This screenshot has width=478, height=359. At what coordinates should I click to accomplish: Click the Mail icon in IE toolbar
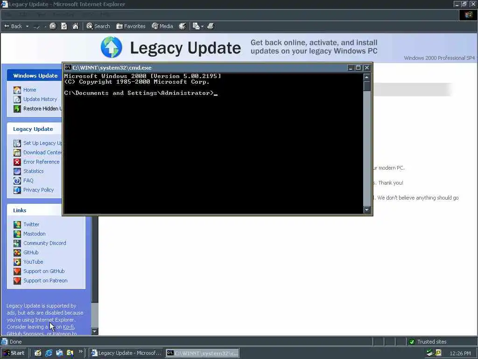click(196, 26)
